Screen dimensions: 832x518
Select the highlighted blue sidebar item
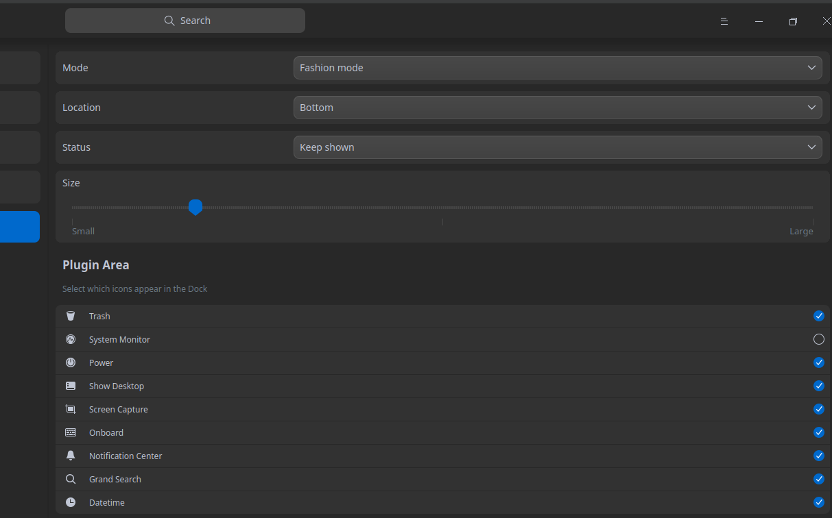(x=20, y=227)
